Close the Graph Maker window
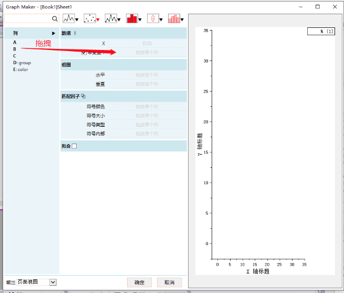The height and width of the screenshot is (293, 344). pyautogui.click(x=335, y=7)
